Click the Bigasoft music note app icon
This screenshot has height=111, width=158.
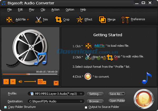point(4,3)
